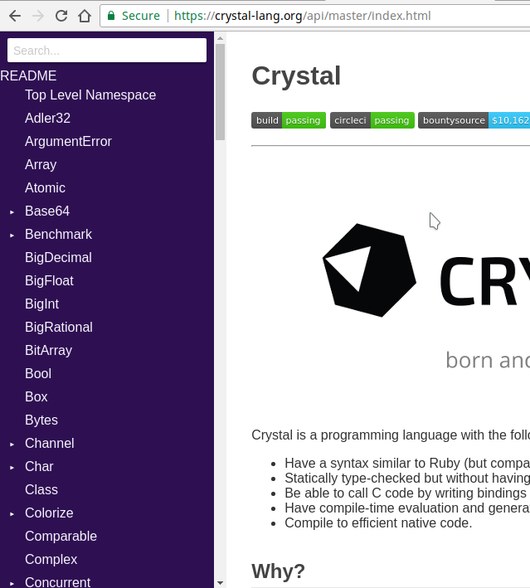Select Array in the sidebar
The image size is (530, 588).
41,165
